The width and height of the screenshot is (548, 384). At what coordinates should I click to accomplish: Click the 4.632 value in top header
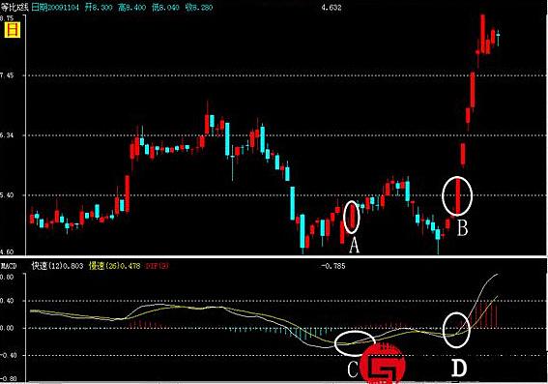point(332,8)
